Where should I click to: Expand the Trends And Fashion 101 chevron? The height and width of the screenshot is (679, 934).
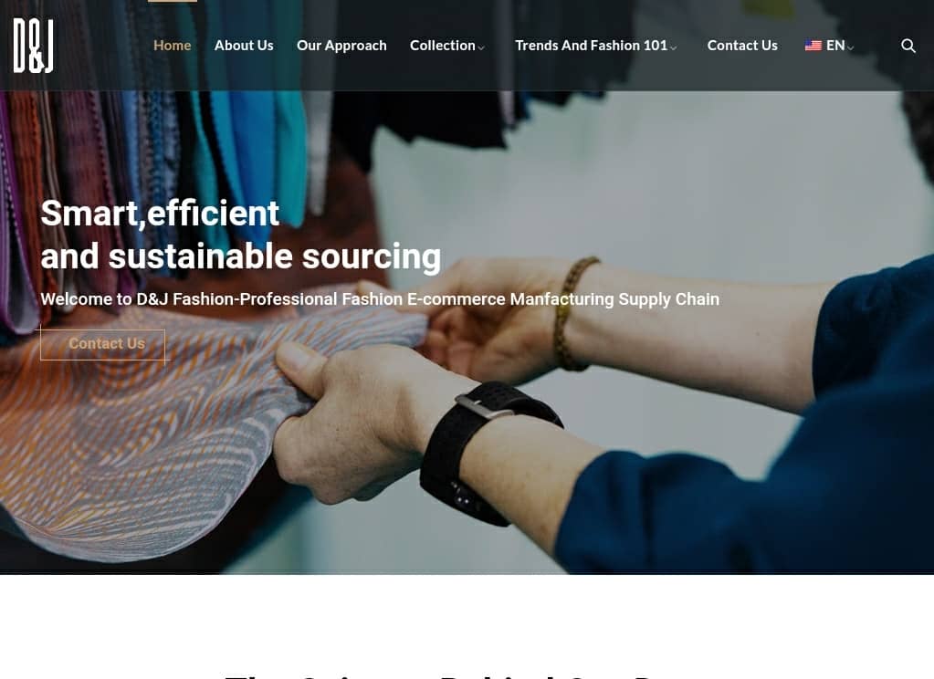[673, 47]
